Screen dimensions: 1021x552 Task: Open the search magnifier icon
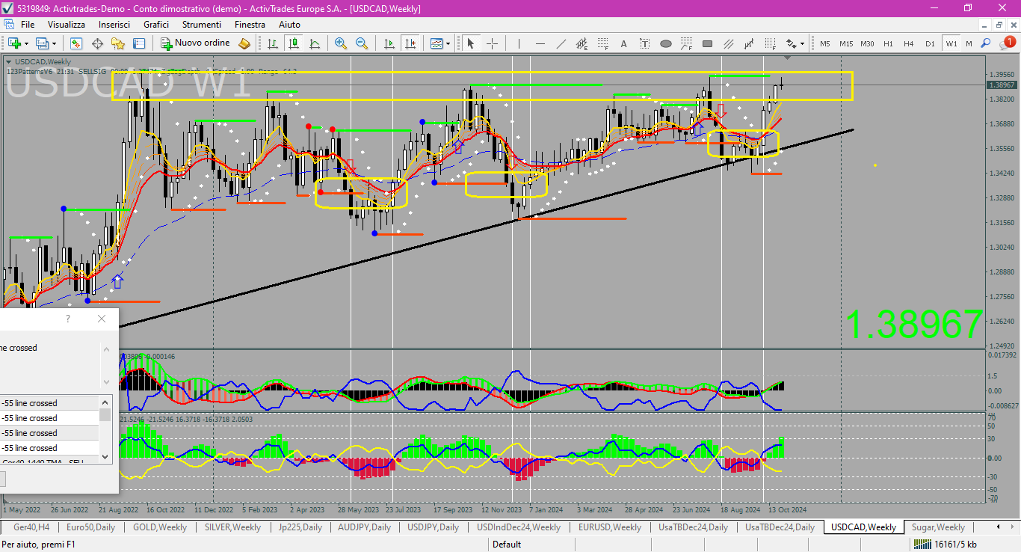coord(987,43)
